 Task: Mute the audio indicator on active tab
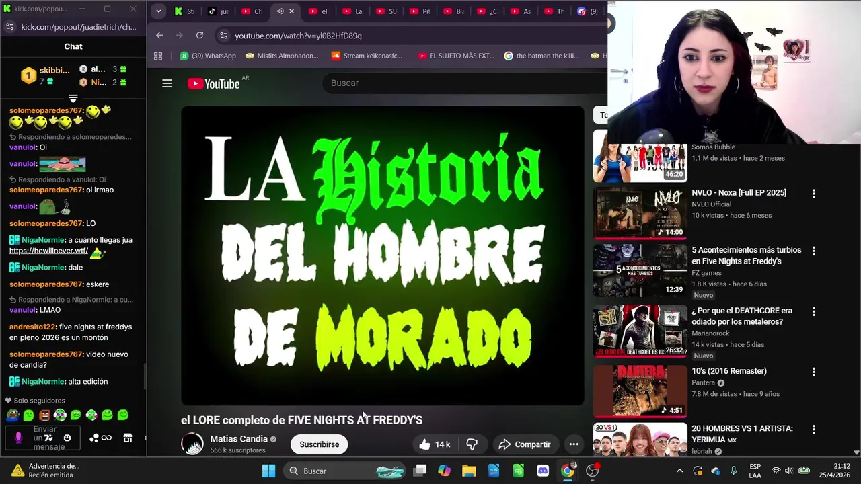[280, 11]
